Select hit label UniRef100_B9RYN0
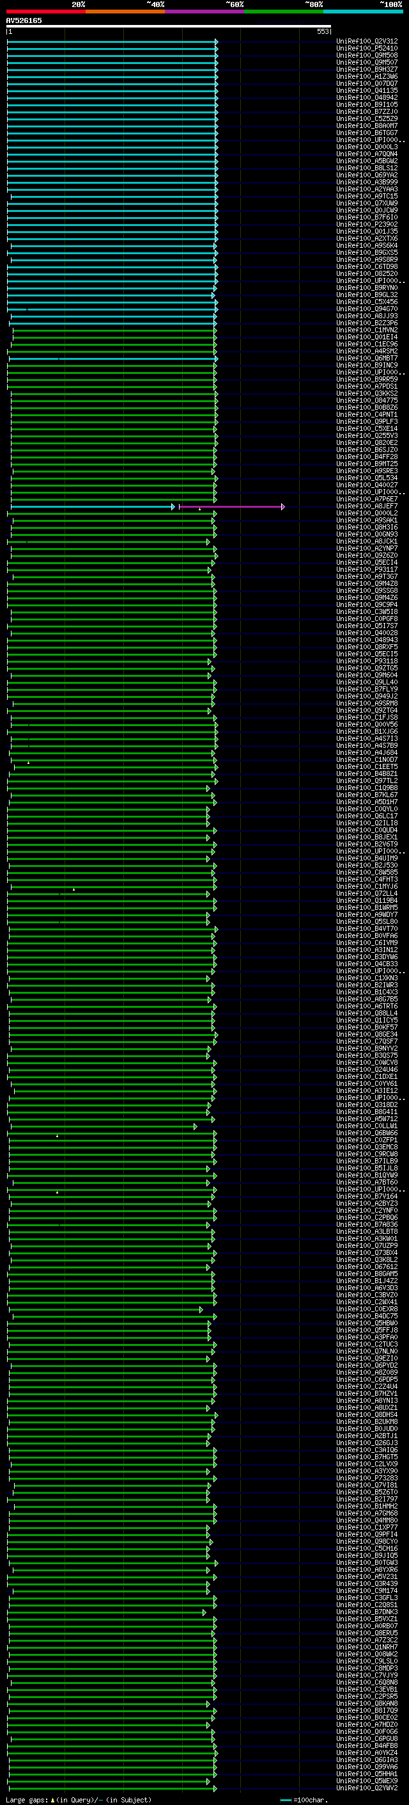 click(x=367, y=287)
